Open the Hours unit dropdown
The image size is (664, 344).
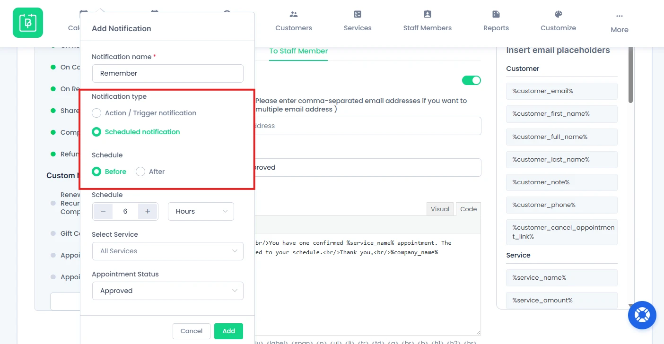click(x=201, y=211)
